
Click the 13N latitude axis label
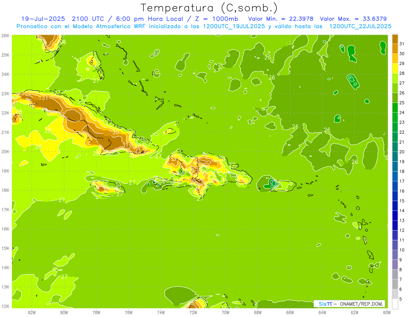5,287
